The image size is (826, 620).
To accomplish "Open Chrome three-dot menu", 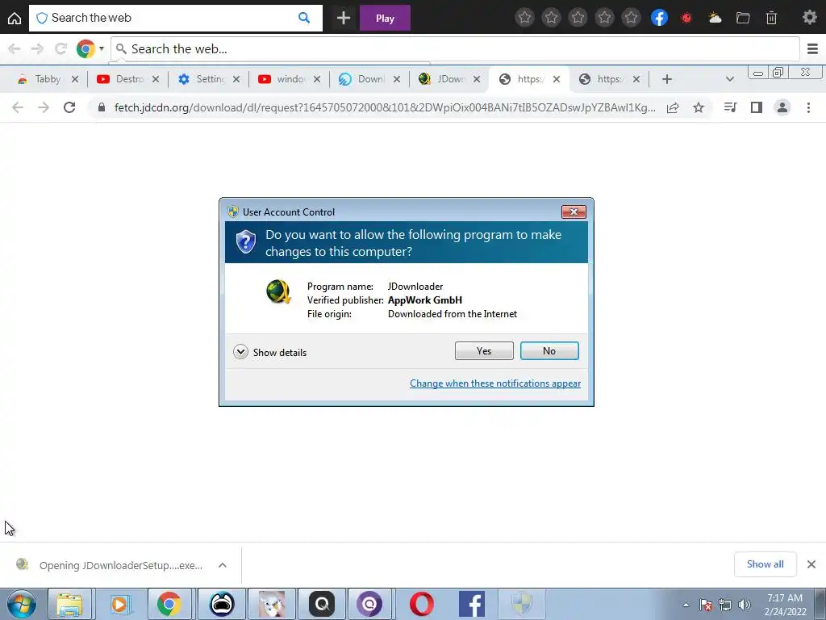I will pos(808,107).
